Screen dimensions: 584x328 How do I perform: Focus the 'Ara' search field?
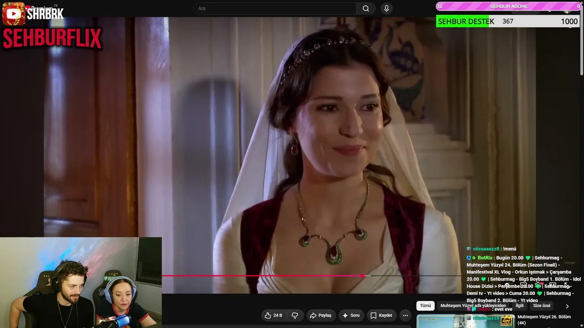(x=275, y=9)
